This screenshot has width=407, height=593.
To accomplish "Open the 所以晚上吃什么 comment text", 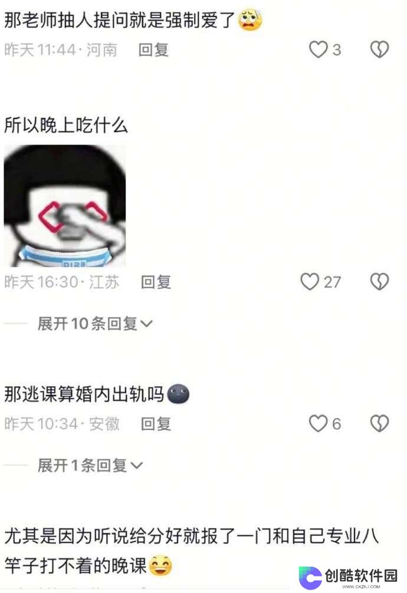I will tap(66, 125).
